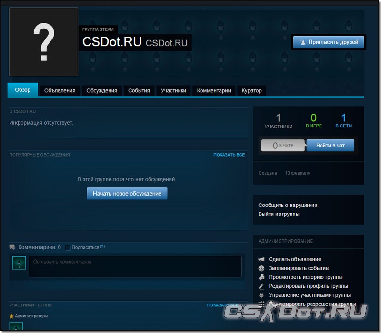Leave the group via Выйти из группы
This screenshot has height=333, width=381.
click(279, 214)
